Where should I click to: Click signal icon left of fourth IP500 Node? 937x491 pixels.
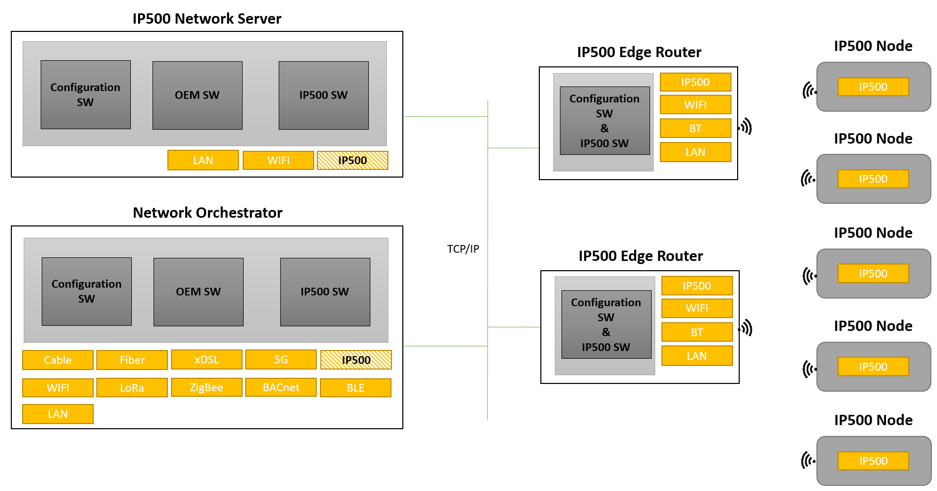tap(809, 369)
